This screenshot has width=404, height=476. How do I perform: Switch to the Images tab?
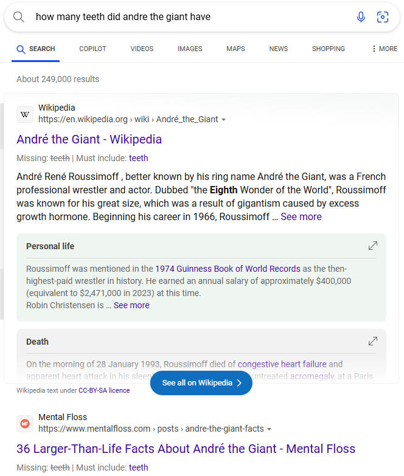tap(190, 49)
